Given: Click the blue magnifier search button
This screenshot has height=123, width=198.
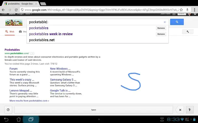Looking at the screenshot, I should (x=177, y=22).
